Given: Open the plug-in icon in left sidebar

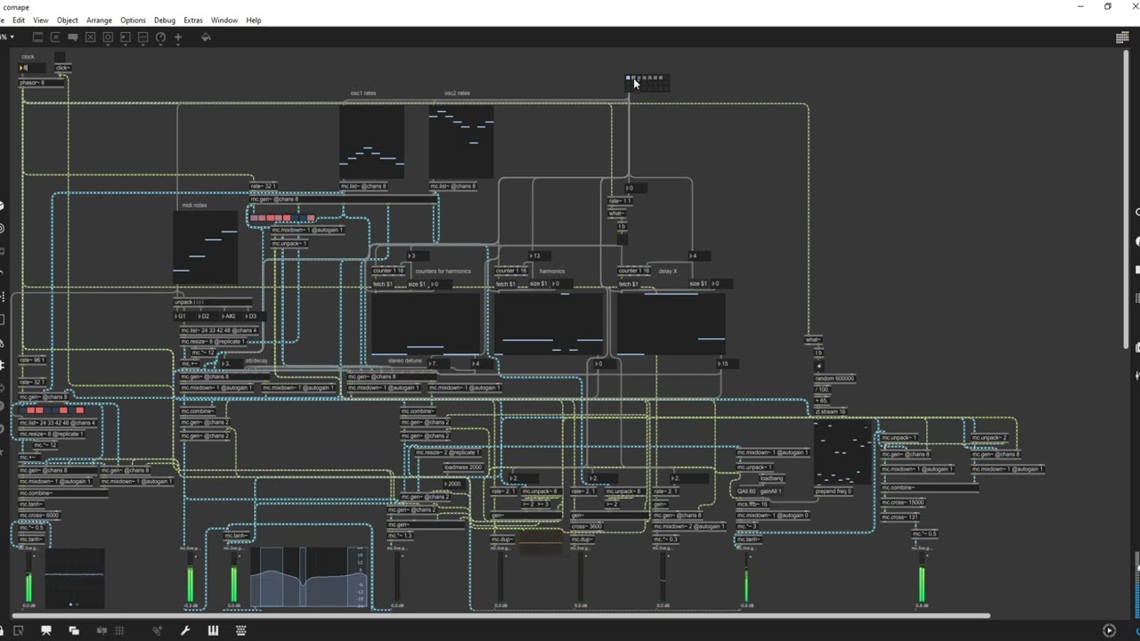Looking at the screenshot, I should pos(2,365).
